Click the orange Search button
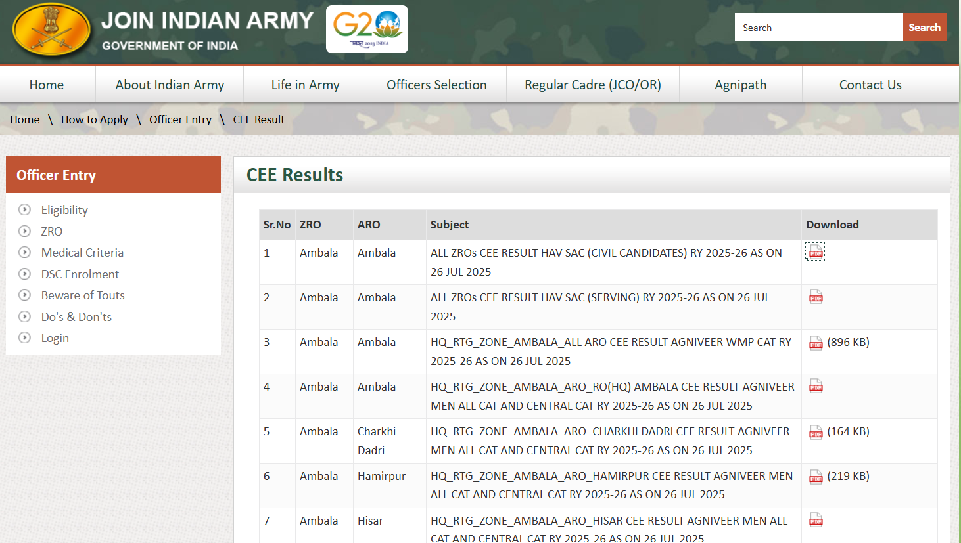This screenshot has width=961, height=543. pyautogui.click(x=924, y=28)
